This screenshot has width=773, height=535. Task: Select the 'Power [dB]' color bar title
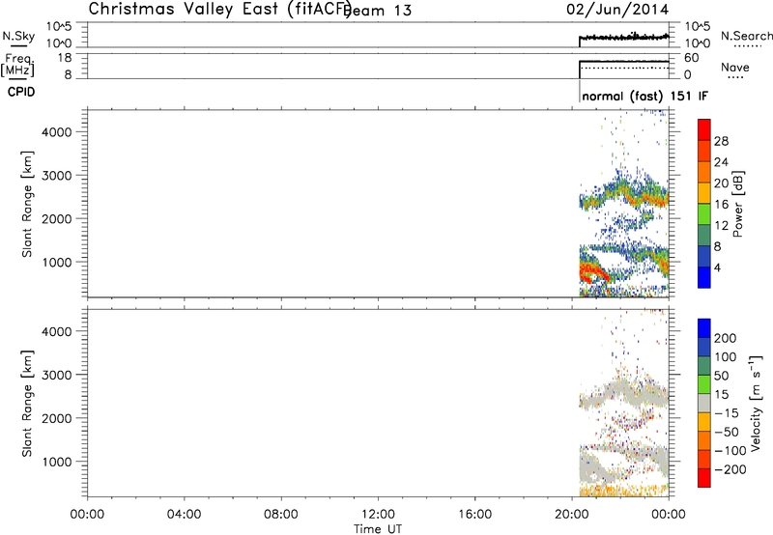coord(738,204)
